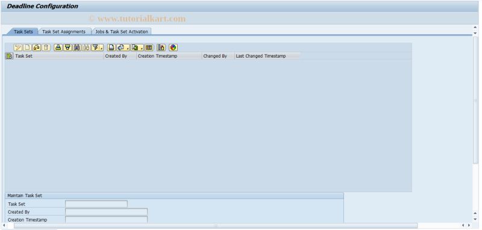Image resolution: width=482 pixels, height=230 pixels.
Task: Click the vertical scrollbar track on the right
Action: point(475,101)
